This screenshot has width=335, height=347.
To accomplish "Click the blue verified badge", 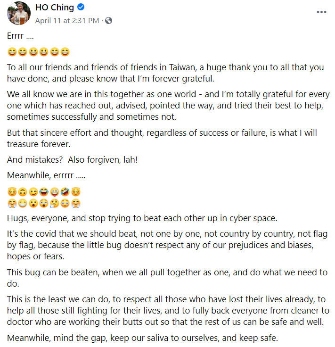I will tap(81, 8).
